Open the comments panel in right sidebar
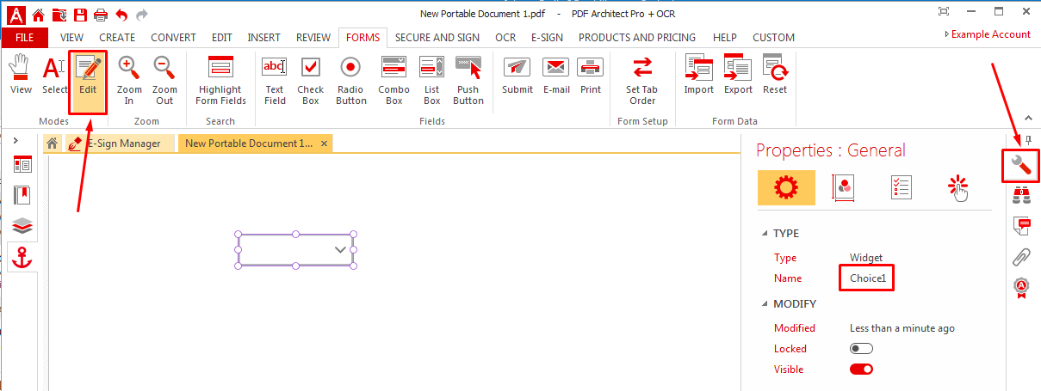The width and height of the screenshot is (1041, 391). (1021, 226)
